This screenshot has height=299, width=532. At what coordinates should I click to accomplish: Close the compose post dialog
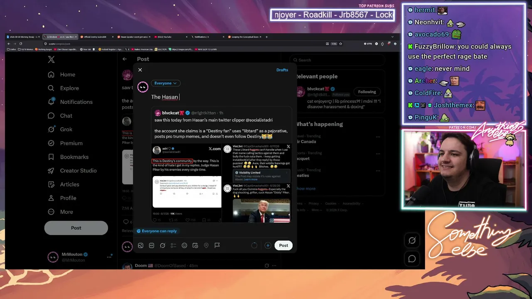point(140,70)
